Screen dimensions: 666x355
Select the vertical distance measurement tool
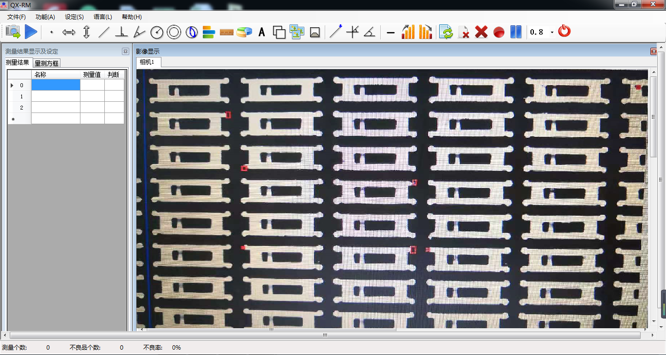(86, 33)
